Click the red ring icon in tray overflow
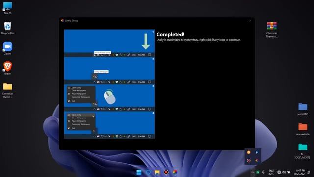This screenshot has height=177, width=314. coord(249,160)
